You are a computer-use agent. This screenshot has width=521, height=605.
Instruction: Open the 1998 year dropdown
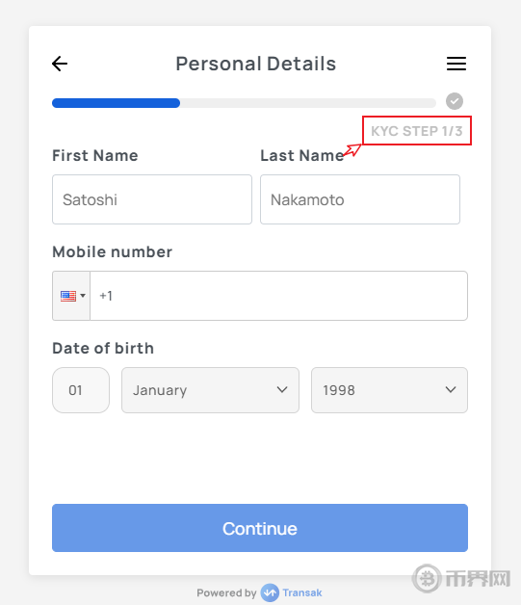[389, 390]
